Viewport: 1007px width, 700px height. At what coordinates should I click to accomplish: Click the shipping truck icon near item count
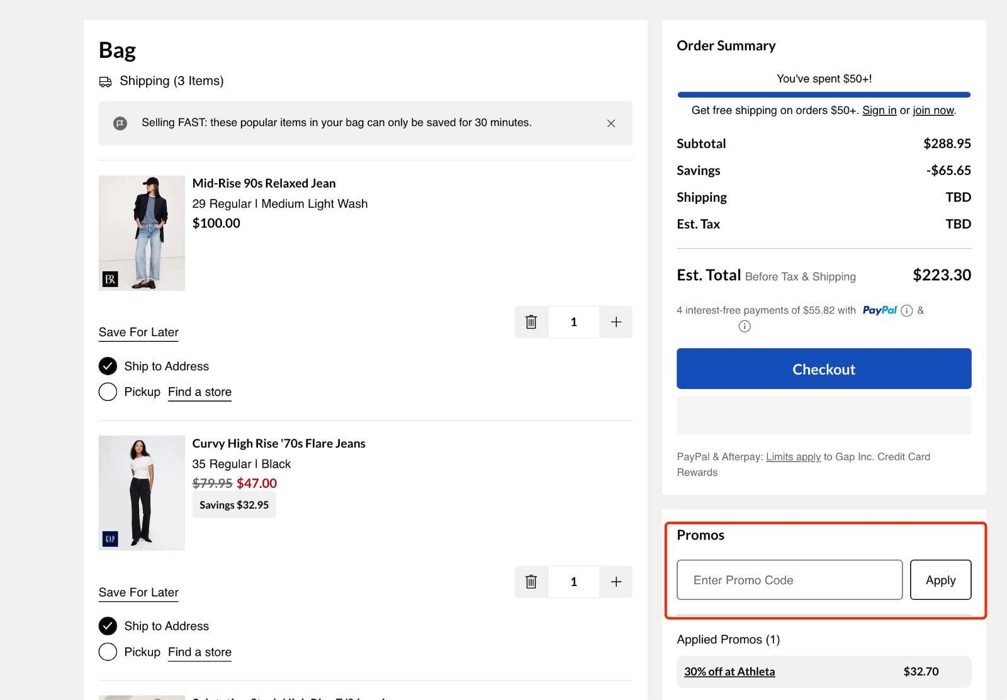(105, 81)
